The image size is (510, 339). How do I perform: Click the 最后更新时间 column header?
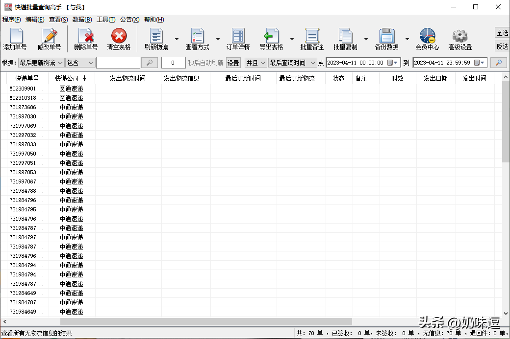(x=243, y=78)
